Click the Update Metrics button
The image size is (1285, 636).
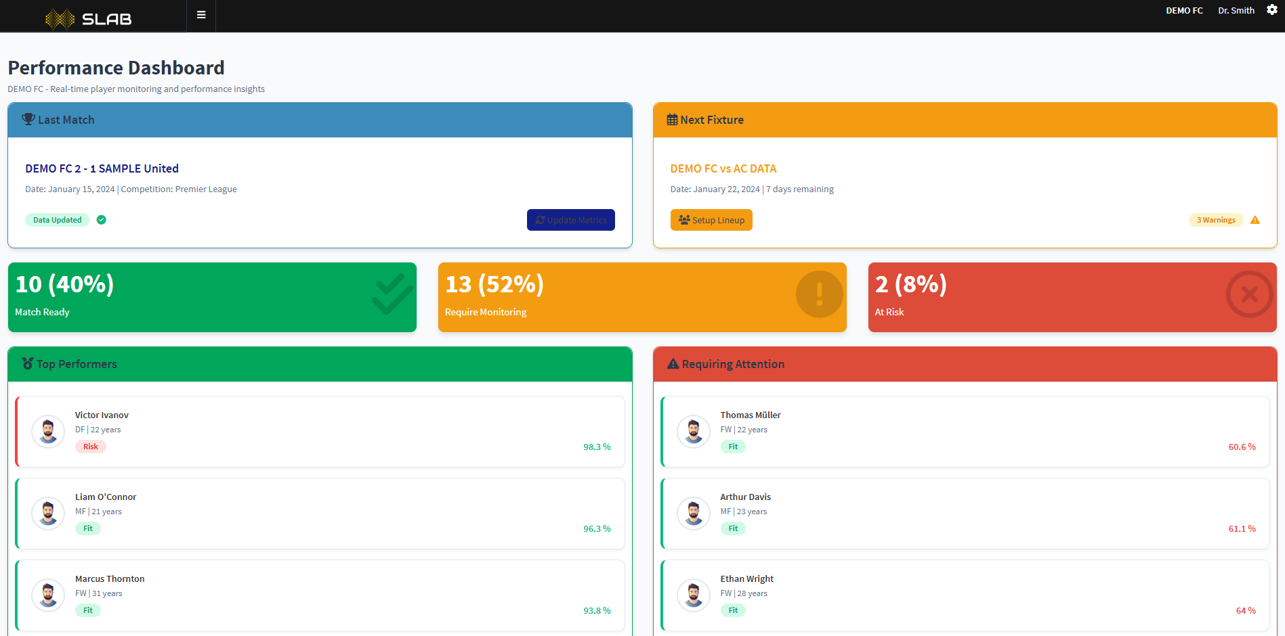570,220
